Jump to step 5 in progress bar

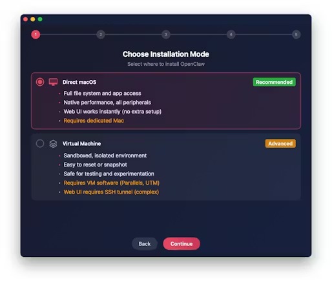(x=296, y=34)
